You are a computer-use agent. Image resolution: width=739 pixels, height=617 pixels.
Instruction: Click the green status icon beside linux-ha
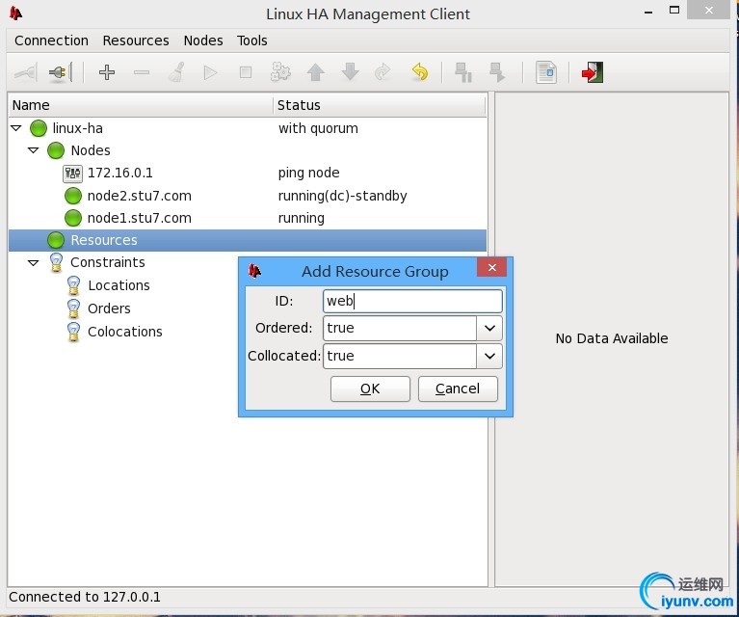point(39,128)
